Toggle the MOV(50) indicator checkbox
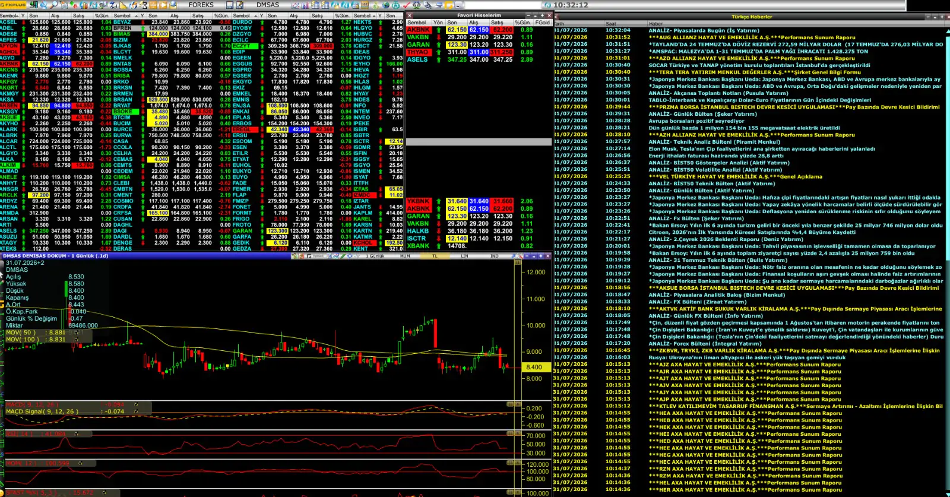This screenshot has width=950, height=497. (x=76, y=333)
